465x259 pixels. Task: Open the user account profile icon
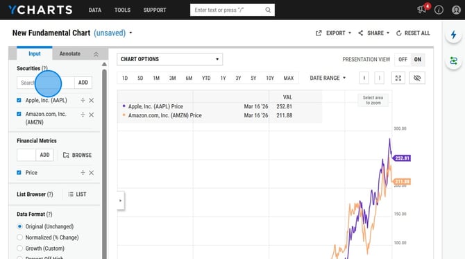(456, 10)
